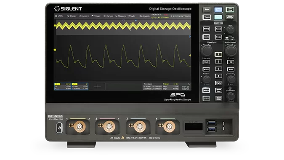Toggle the Roll mode button

pyautogui.click(x=231, y=69)
